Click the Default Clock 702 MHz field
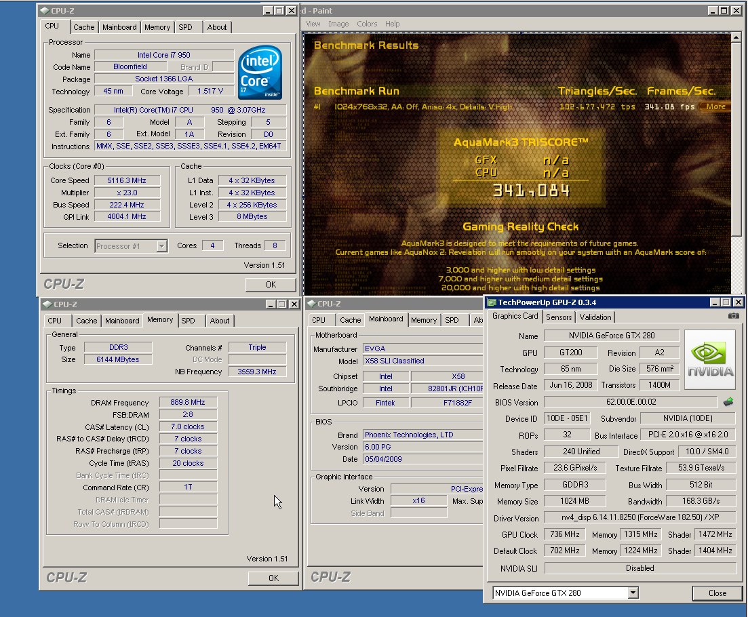This screenshot has height=617, width=748. pos(565,551)
